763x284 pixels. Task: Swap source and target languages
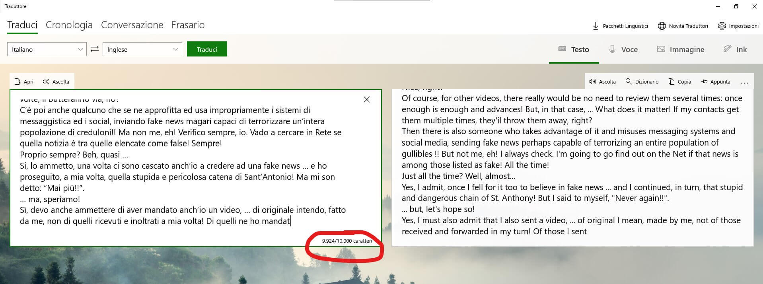pos(95,49)
